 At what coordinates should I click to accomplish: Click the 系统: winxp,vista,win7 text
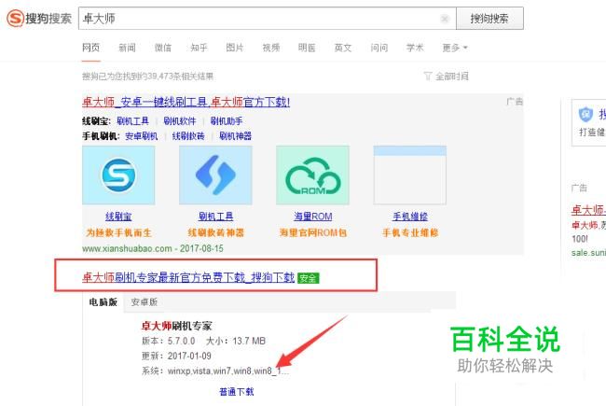click(x=214, y=371)
